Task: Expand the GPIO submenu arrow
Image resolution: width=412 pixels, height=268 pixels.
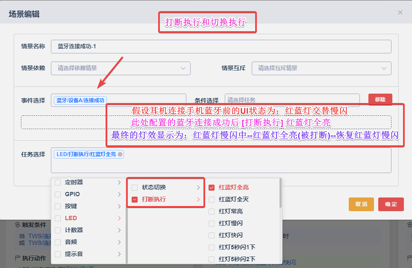Action: point(119,194)
